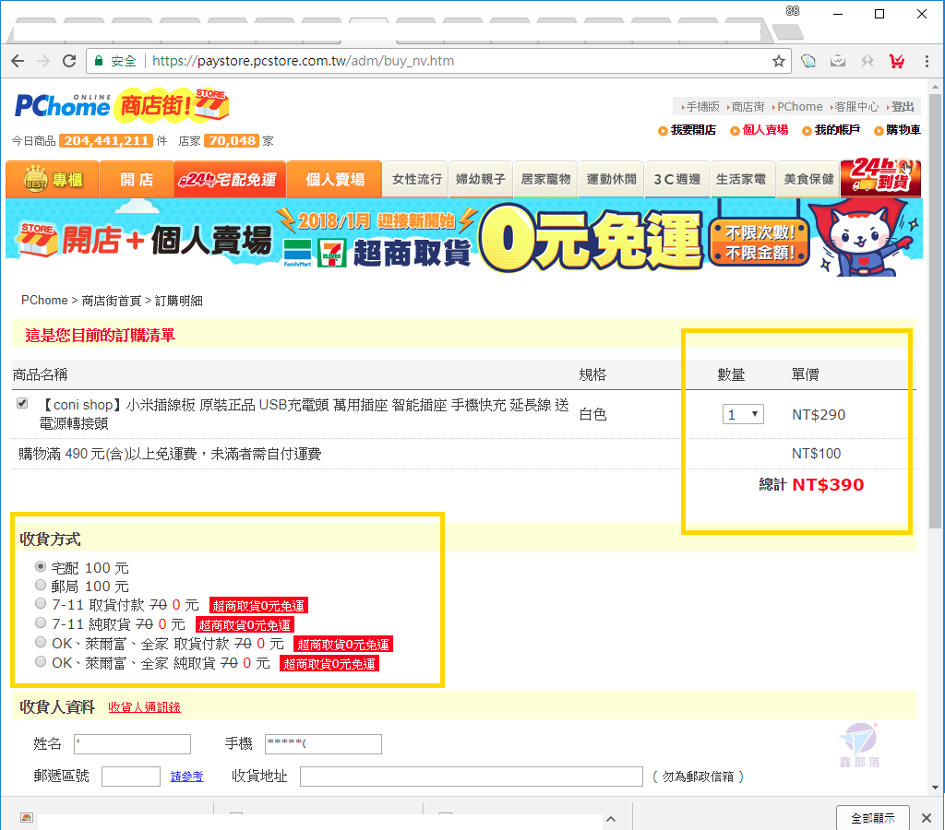Select 7-11 純取貨 pickup option
Viewport: 945px width, 830px height.
coord(41,622)
